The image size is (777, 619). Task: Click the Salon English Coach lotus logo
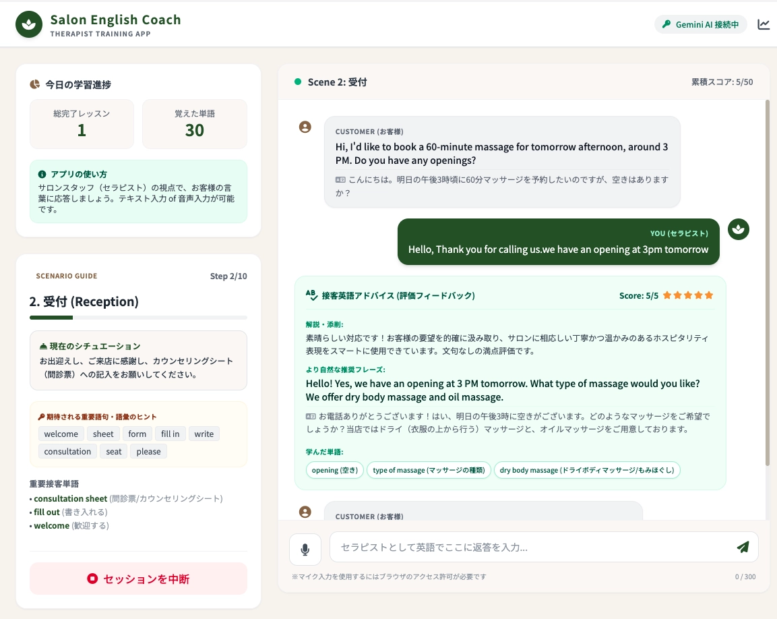click(29, 24)
